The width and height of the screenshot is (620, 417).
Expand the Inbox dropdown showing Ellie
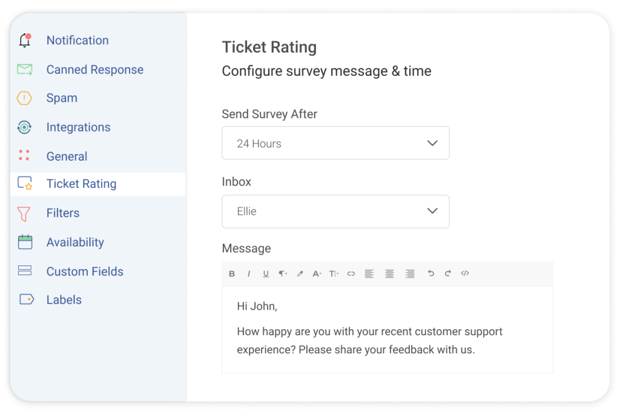pyautogui.click(x=335, y=212)
